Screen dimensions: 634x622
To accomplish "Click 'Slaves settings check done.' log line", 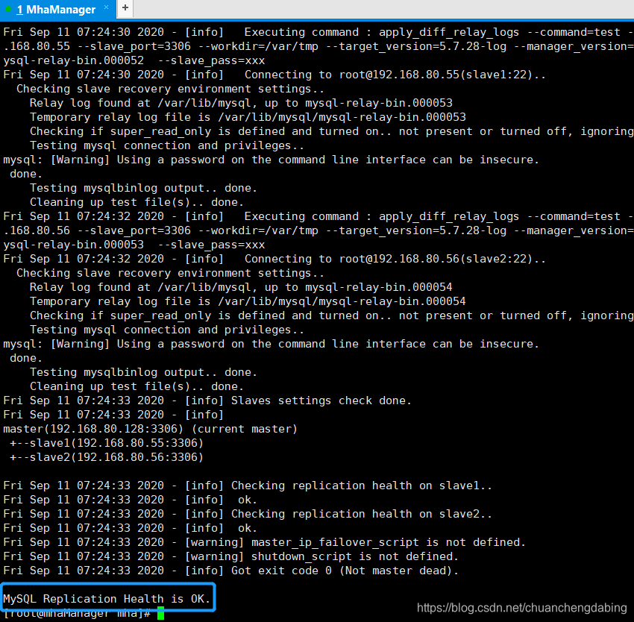I will [x=207, y=400].
